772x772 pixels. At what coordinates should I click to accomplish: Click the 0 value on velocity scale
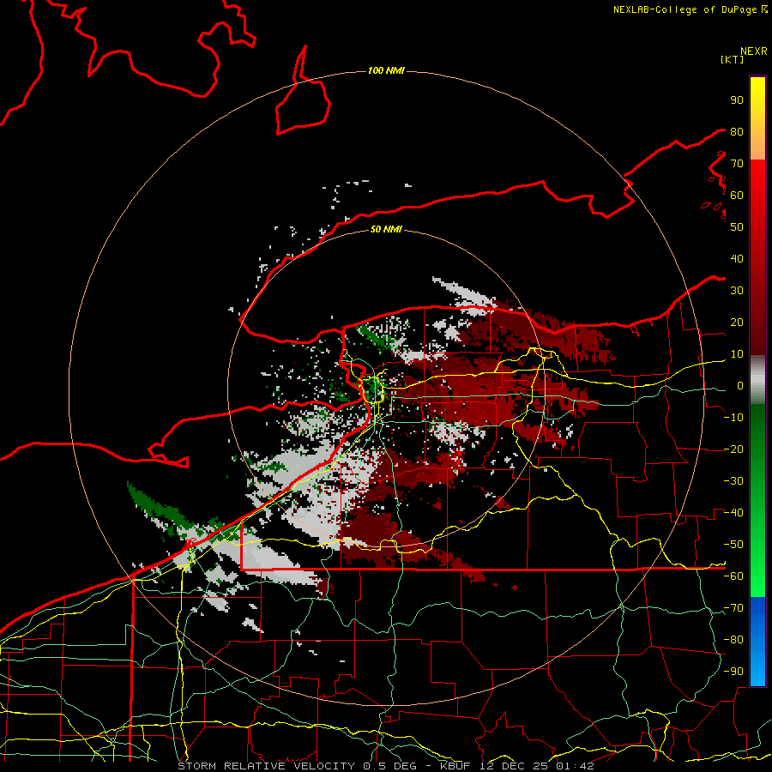[739, 385]
